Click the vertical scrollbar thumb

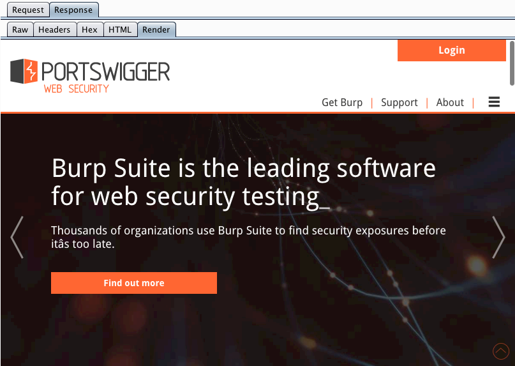pyautogui.click(x=512, y=63)
